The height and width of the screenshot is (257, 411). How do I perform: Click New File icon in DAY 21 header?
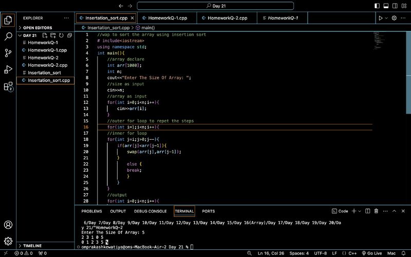[45, 35]
